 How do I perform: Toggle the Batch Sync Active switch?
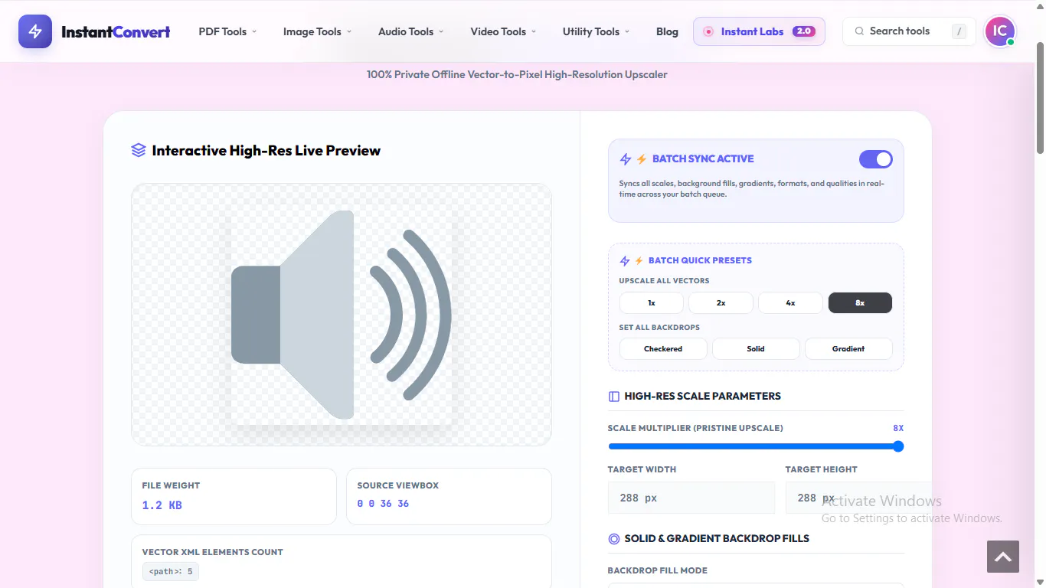tap(876, 159)
